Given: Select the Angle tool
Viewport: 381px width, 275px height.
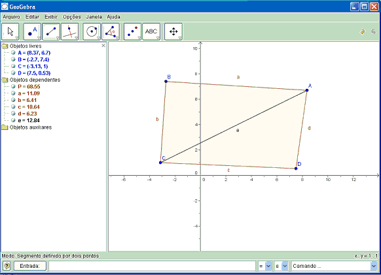Looking at the screenshot, I should pyautogui.click(x=111, y=31).
